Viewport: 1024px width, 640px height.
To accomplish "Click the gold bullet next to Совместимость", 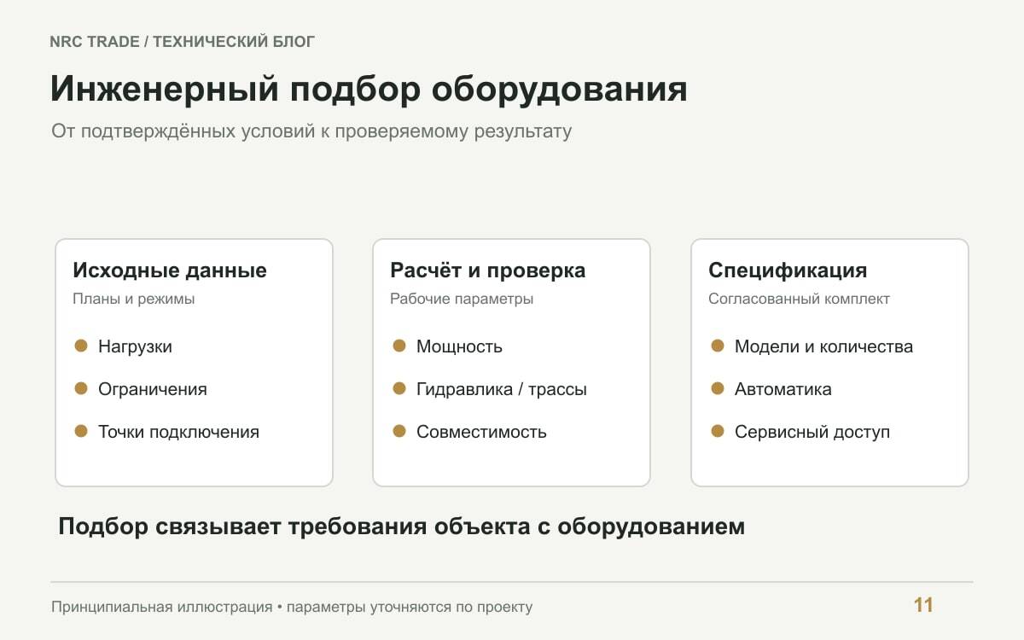I will 399,431.
